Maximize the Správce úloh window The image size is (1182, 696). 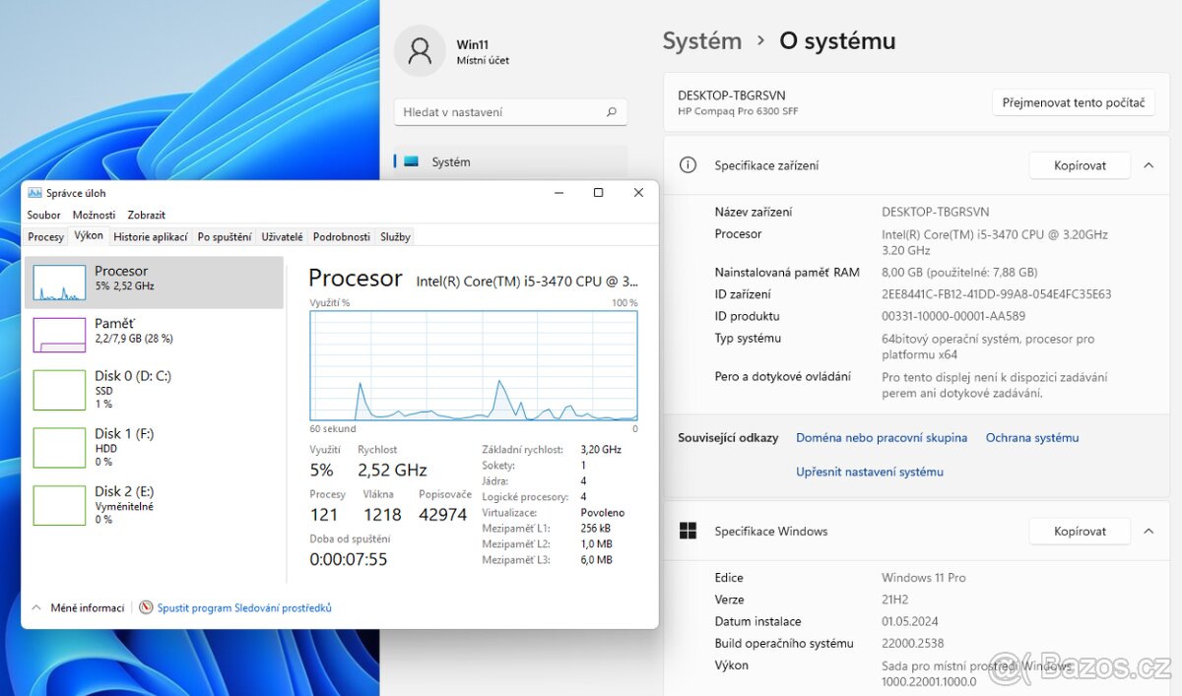tap(598, 193)
